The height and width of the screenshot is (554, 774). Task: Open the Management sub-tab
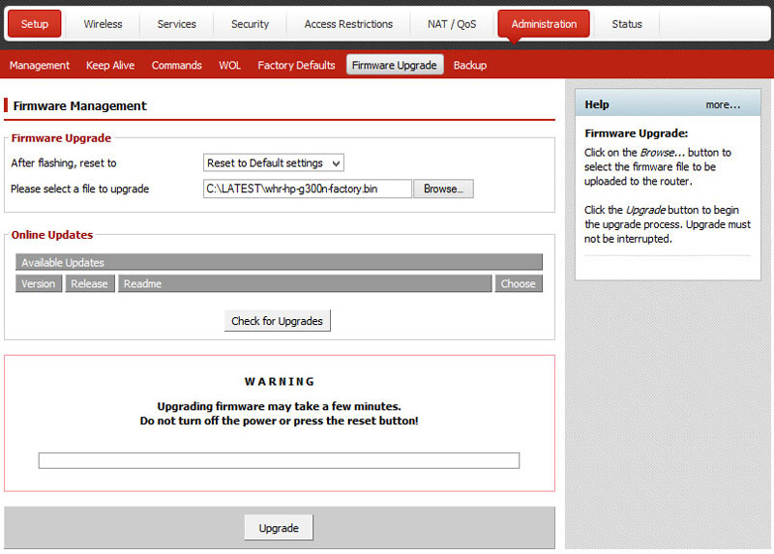tap(40, 66)
